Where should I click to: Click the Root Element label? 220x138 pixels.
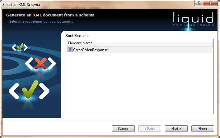pos(77,36)
